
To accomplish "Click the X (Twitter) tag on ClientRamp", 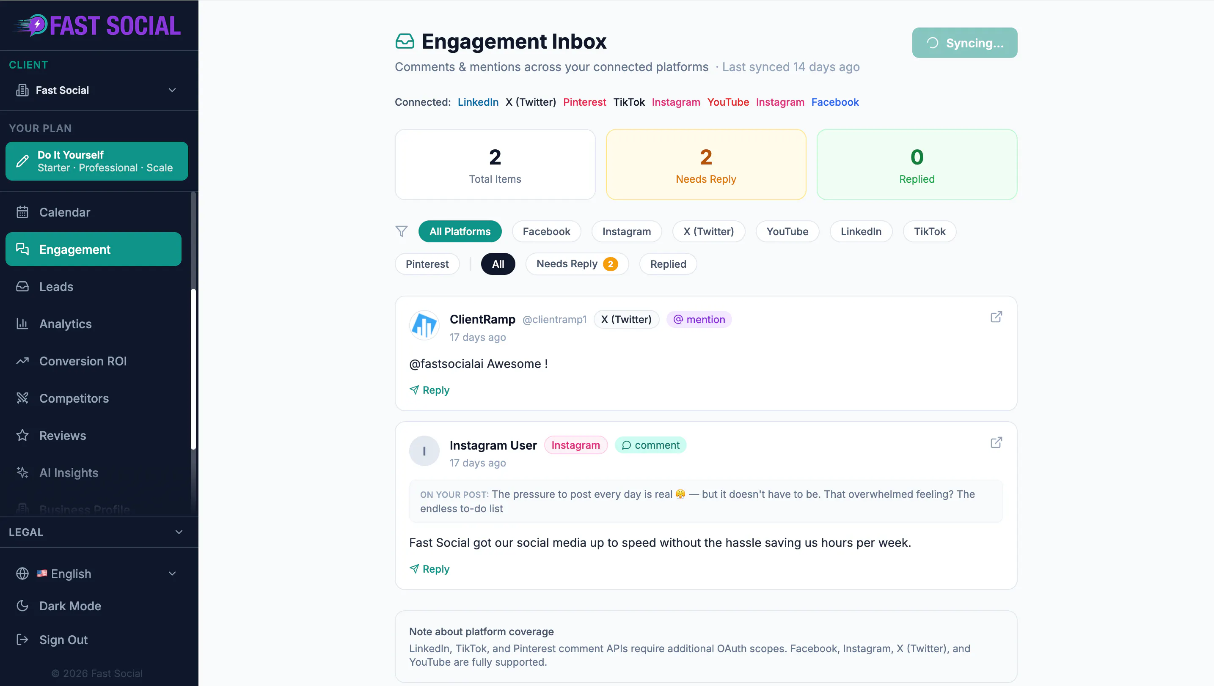I will pos(626,319).
